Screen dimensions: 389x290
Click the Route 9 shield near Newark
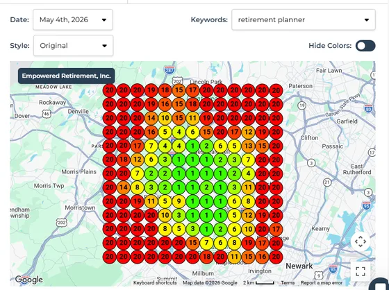click(319, 275)
